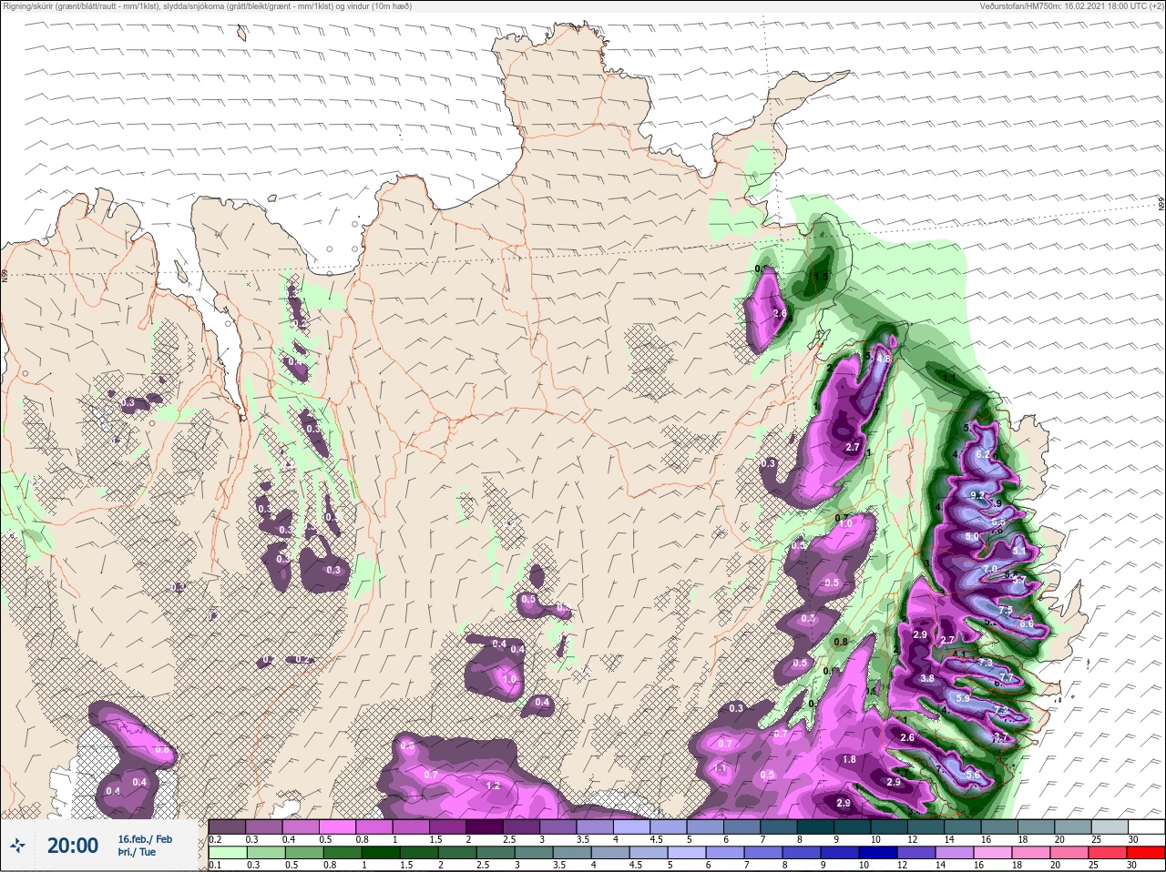Select the dark green rain swatch labeled 1
The image size is (1166, 872).
click(379, 853)
